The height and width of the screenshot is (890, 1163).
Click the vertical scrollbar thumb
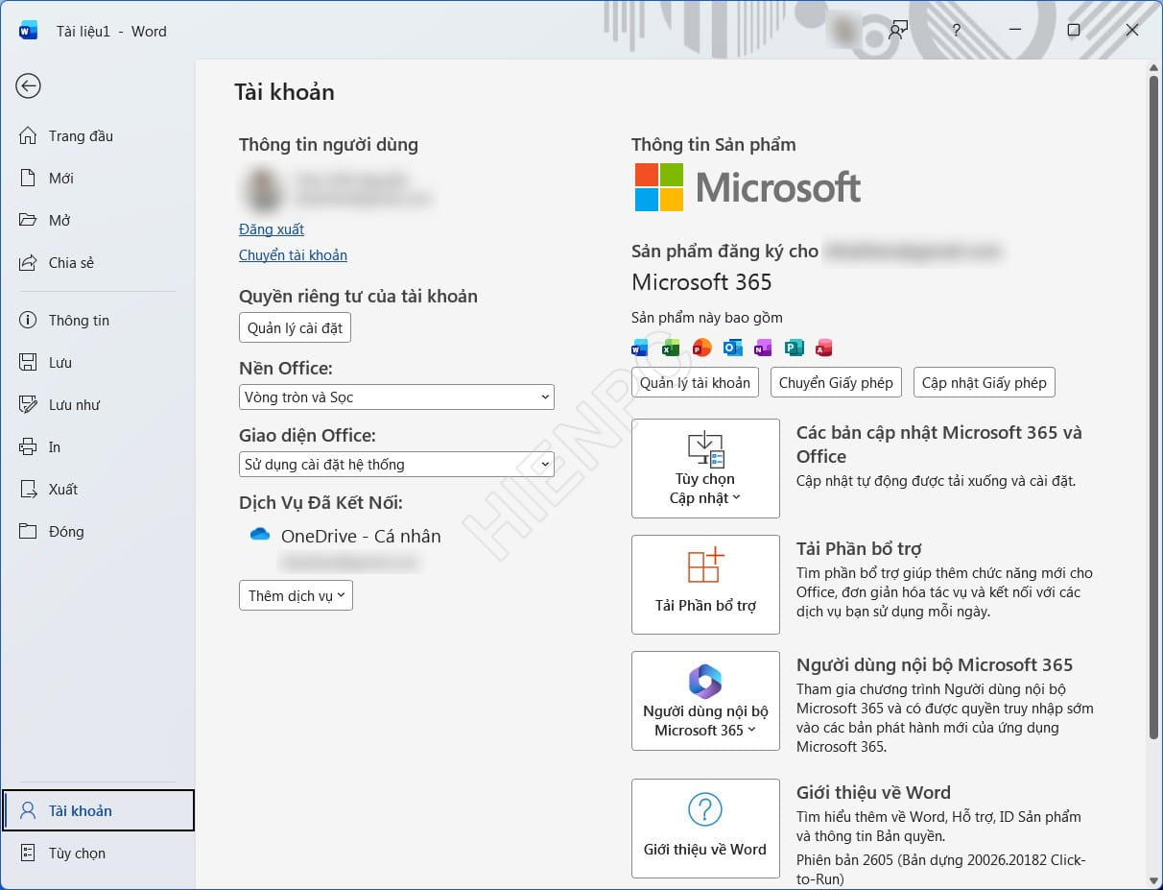[1153, 408]
